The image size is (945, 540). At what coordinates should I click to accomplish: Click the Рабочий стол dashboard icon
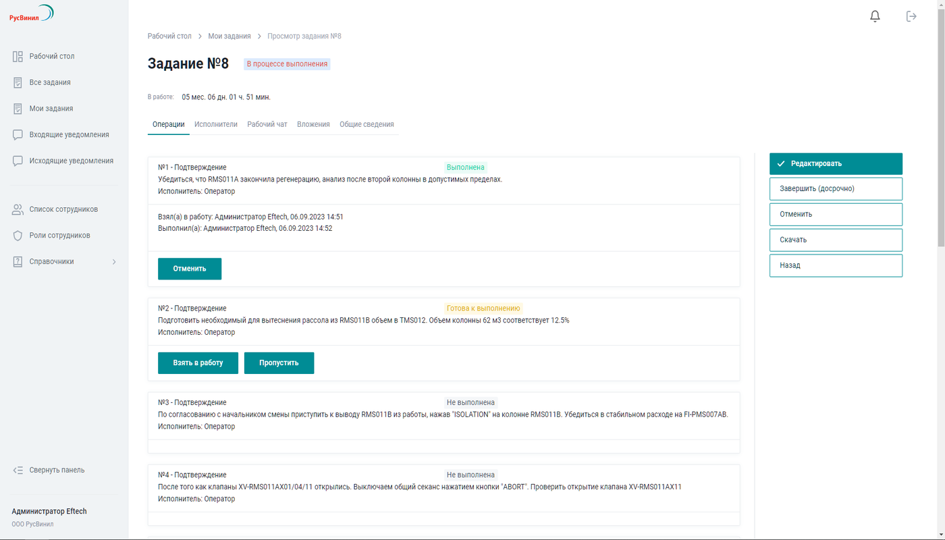click(x=18, y=57)
